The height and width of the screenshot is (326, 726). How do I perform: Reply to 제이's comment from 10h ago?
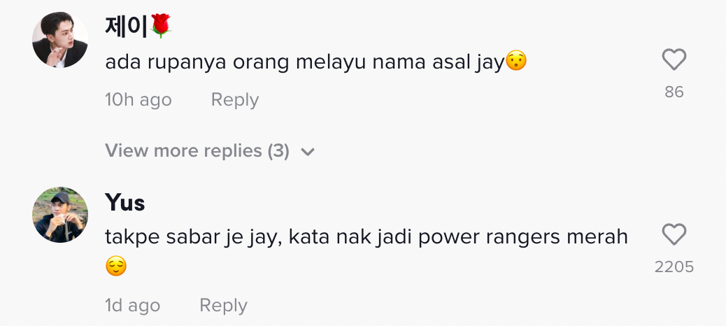click(x=235, y=99)
